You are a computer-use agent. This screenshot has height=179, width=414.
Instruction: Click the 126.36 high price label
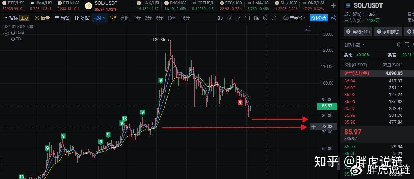point(159,40)
